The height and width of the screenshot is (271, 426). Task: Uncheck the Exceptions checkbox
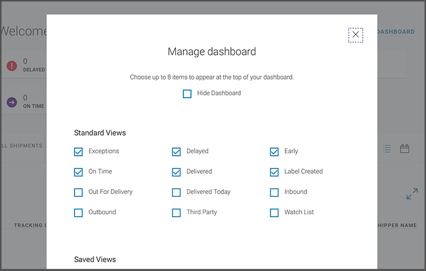(x=79, y=152)
